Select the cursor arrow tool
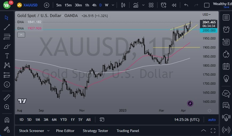Image resolution: width=232 pixels, height=136 pixels. (x=6, y=18)
